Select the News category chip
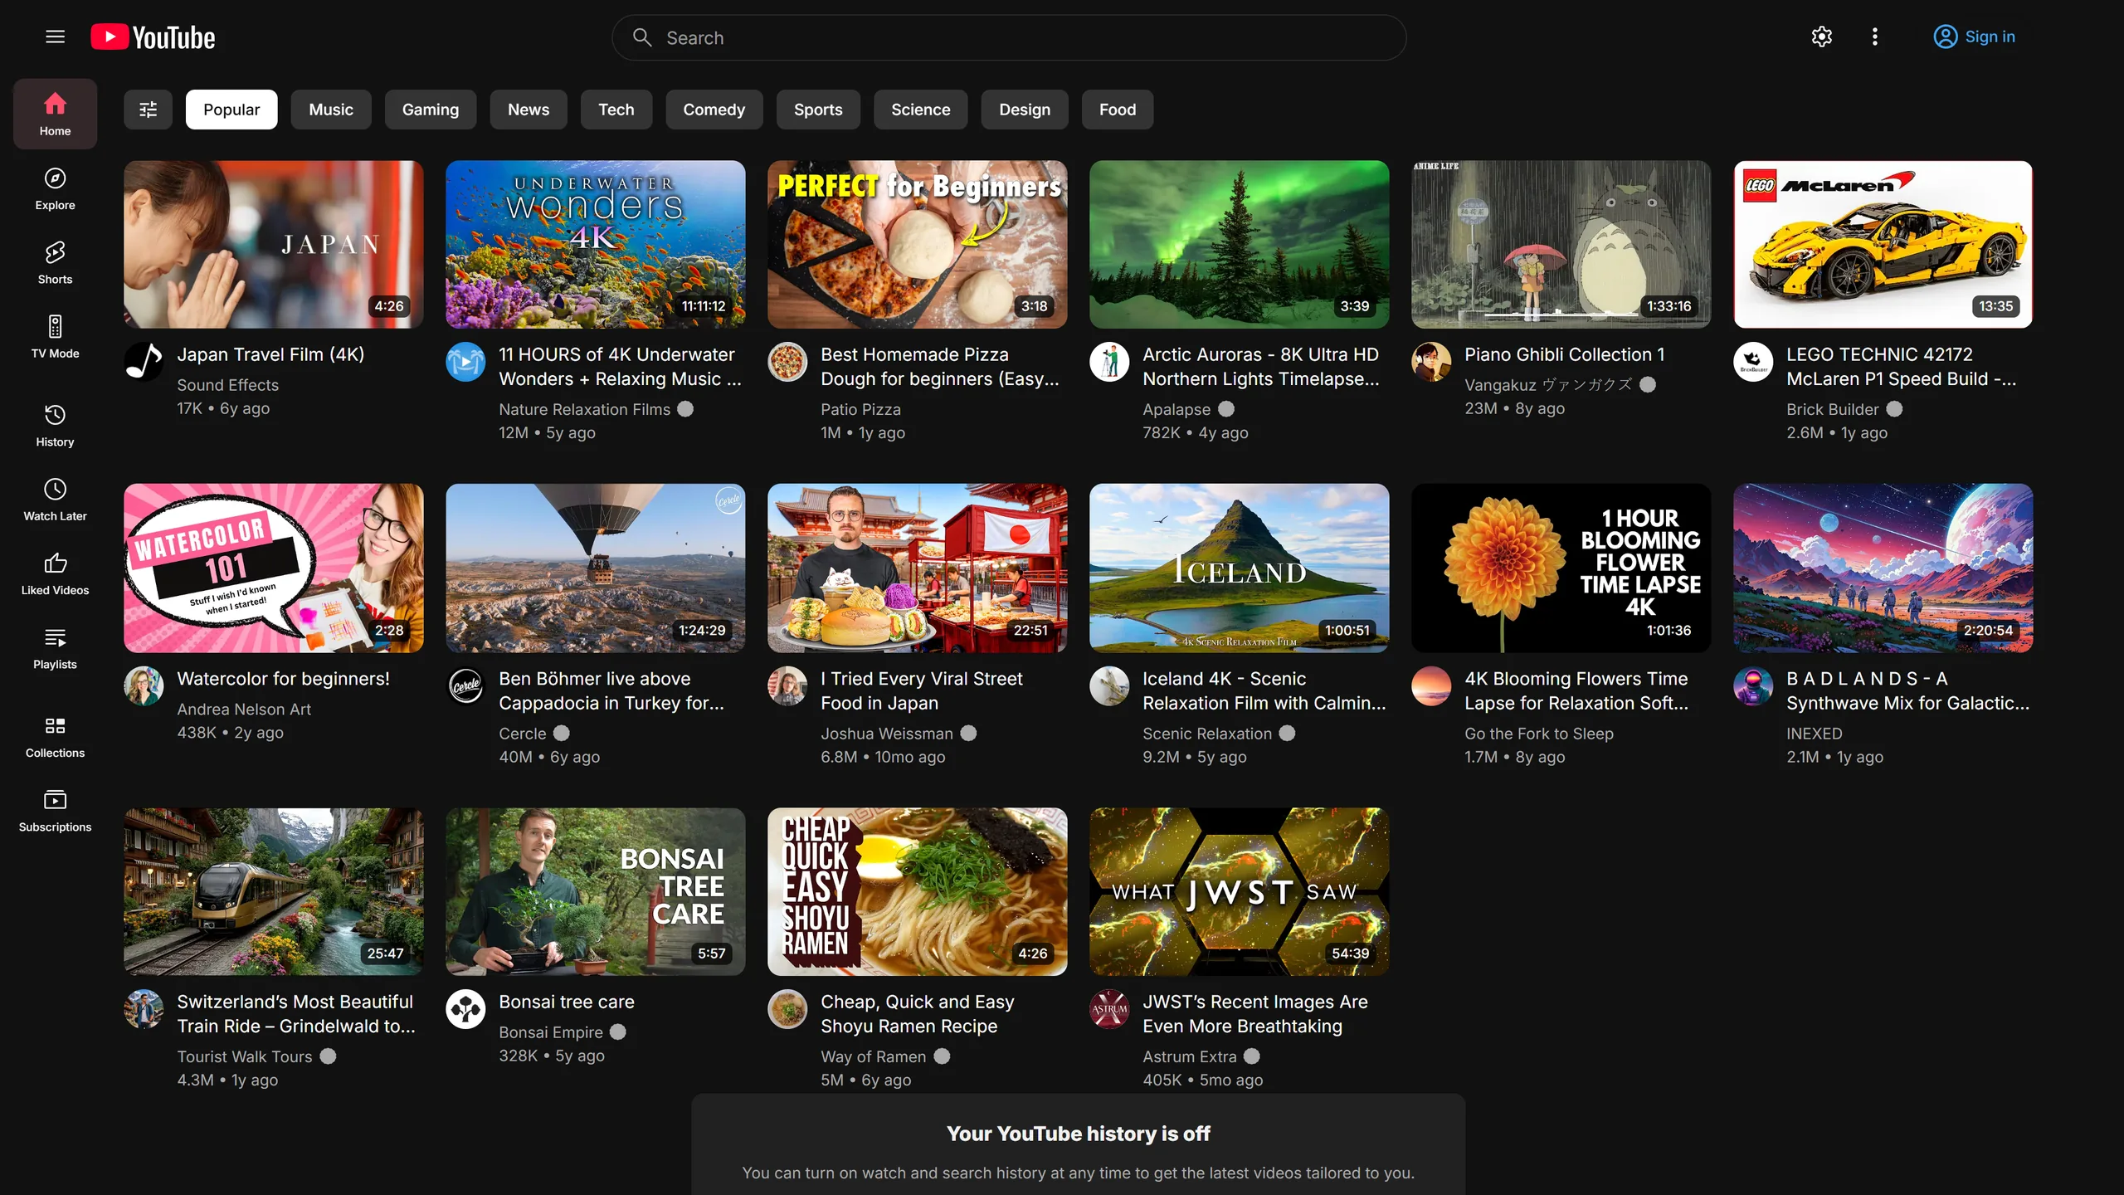 click(529, 109)
